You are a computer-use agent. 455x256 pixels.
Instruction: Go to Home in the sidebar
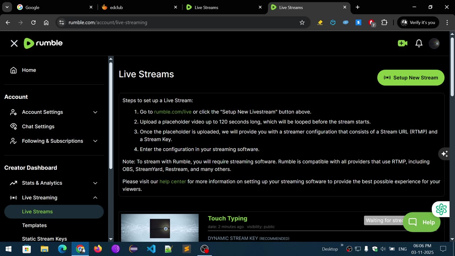point(54,70)
